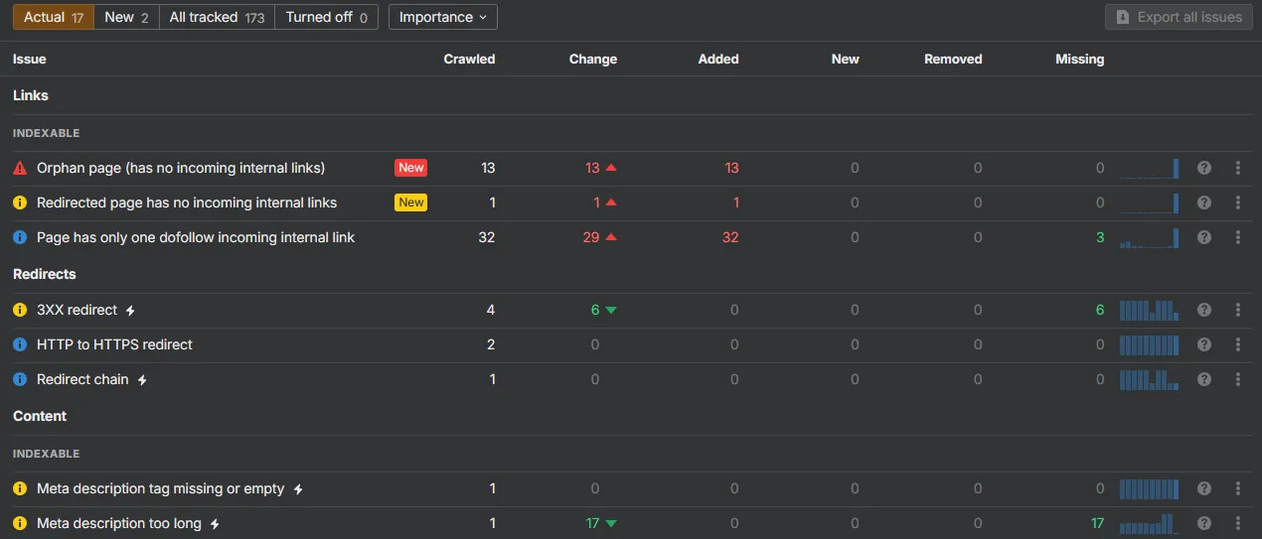Switch to the Actual issues tab

coord(53,17)
